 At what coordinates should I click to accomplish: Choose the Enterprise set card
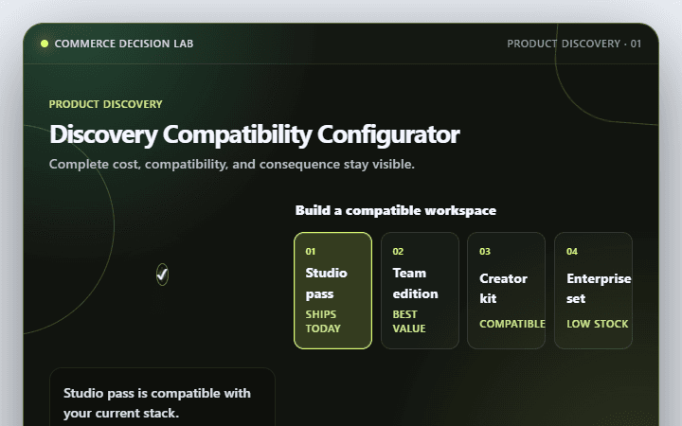pyautogui.click(x=593, y=291)
